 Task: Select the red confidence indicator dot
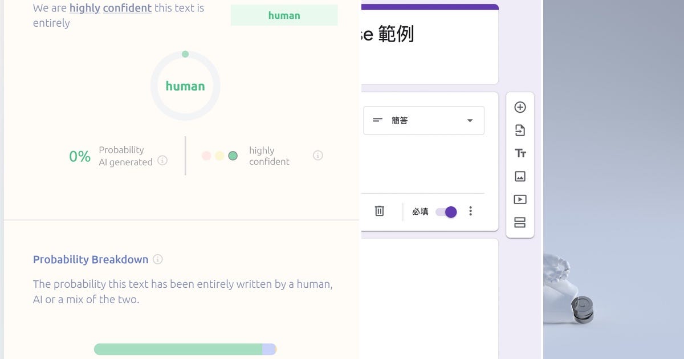click(206, 155)
